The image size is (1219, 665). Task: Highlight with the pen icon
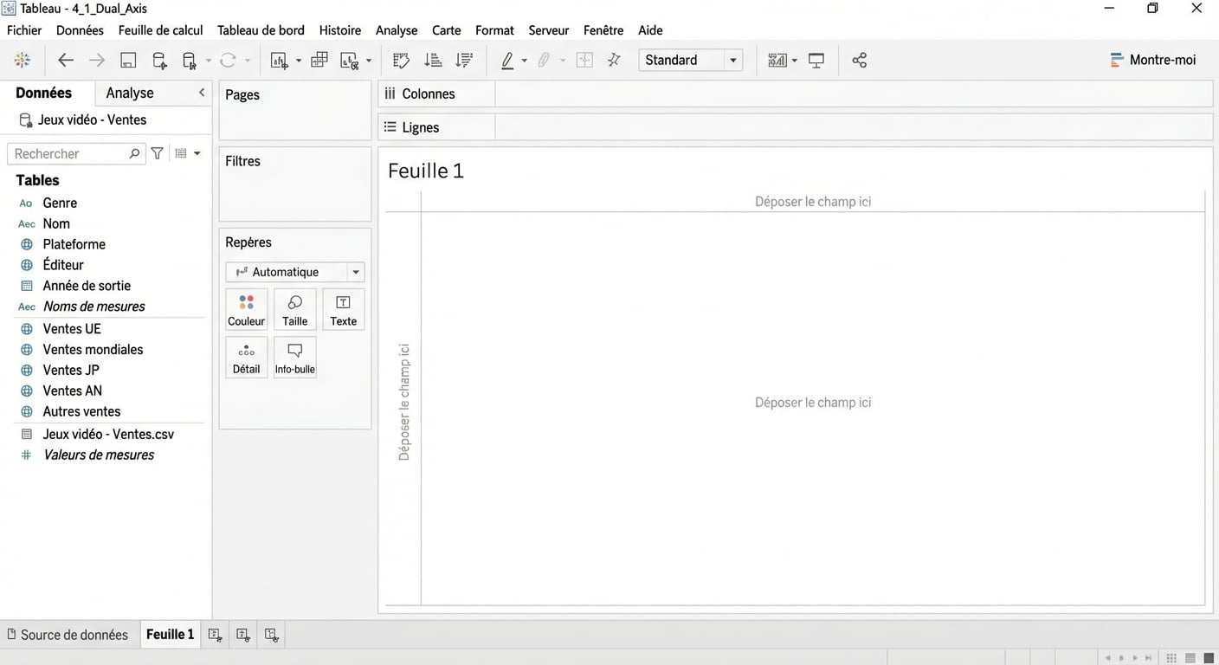pyautogui.click(x=508, y=60)
